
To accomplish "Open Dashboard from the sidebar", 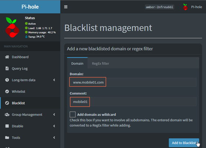I will pos(30,57).
